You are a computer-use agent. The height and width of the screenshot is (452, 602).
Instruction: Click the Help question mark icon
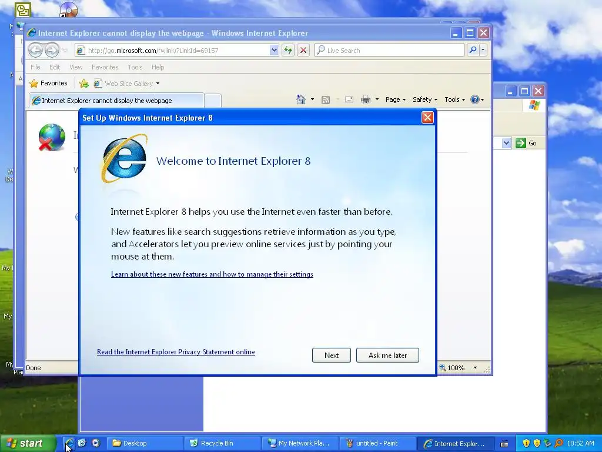point(475,99)
